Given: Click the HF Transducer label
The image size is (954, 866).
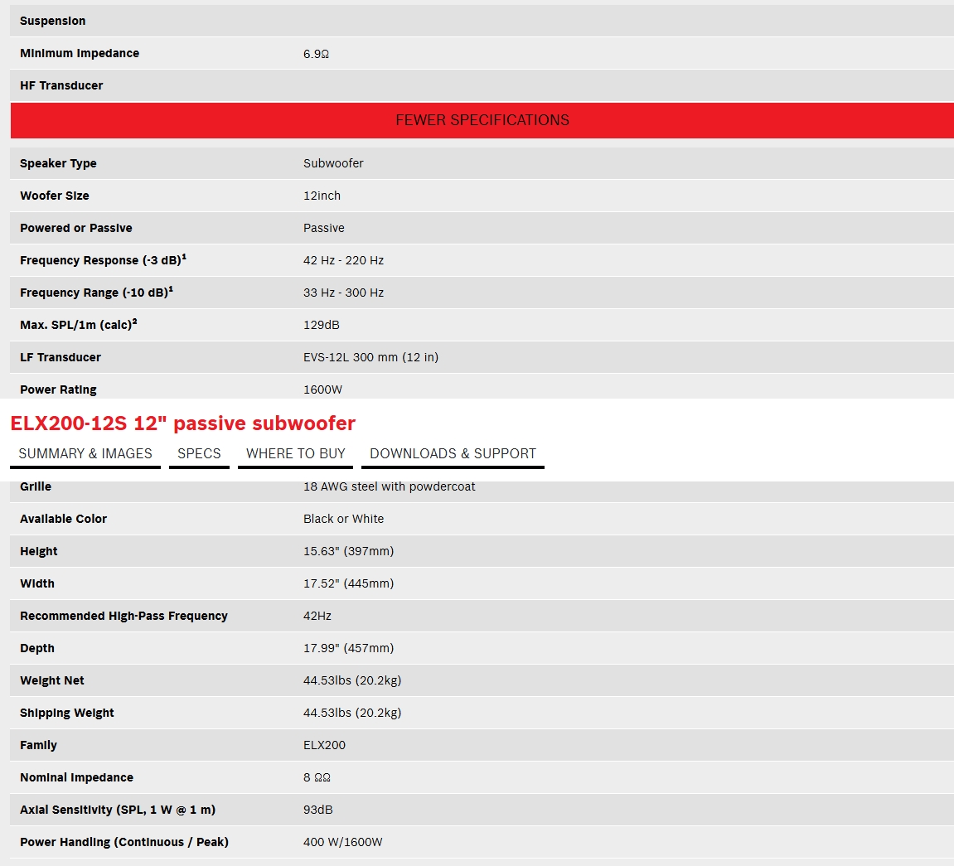Looking at the screenshot, I should click(x=61, y=85).
